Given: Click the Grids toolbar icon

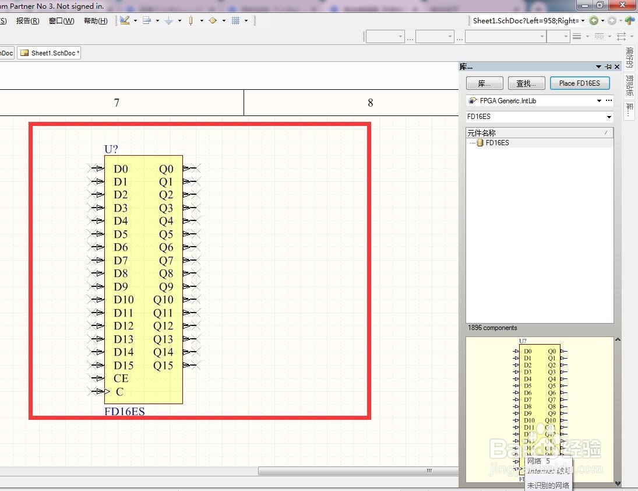Looking at the screenshot, I should 235,20.
